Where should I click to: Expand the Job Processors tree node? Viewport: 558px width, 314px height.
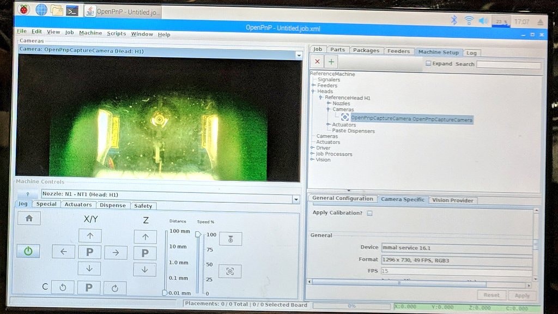coord(312,153)
